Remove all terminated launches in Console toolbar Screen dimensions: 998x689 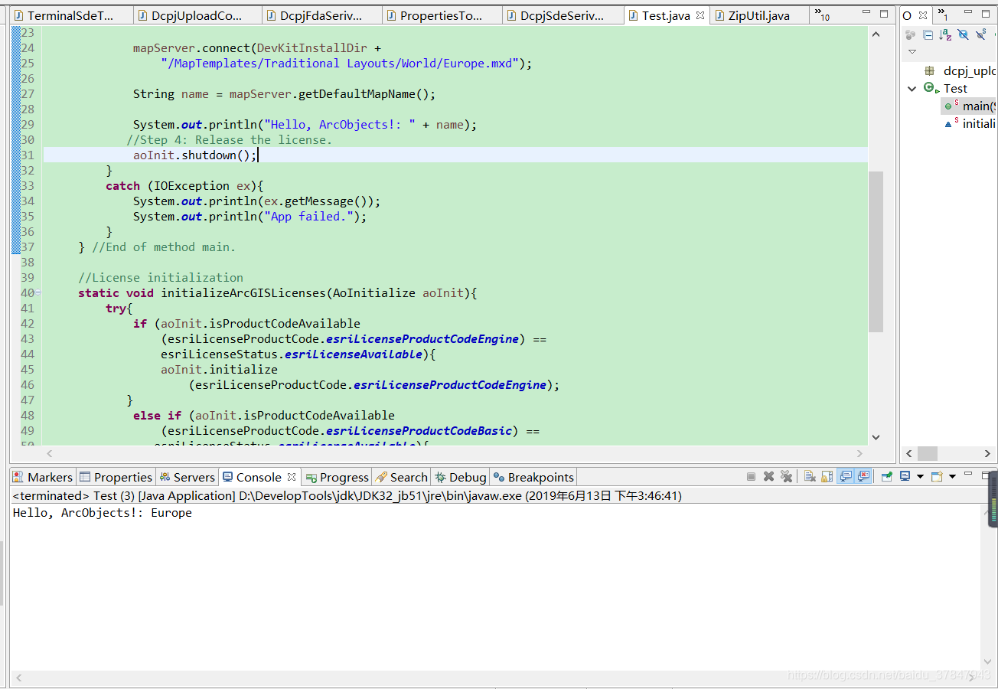(787, 476)
